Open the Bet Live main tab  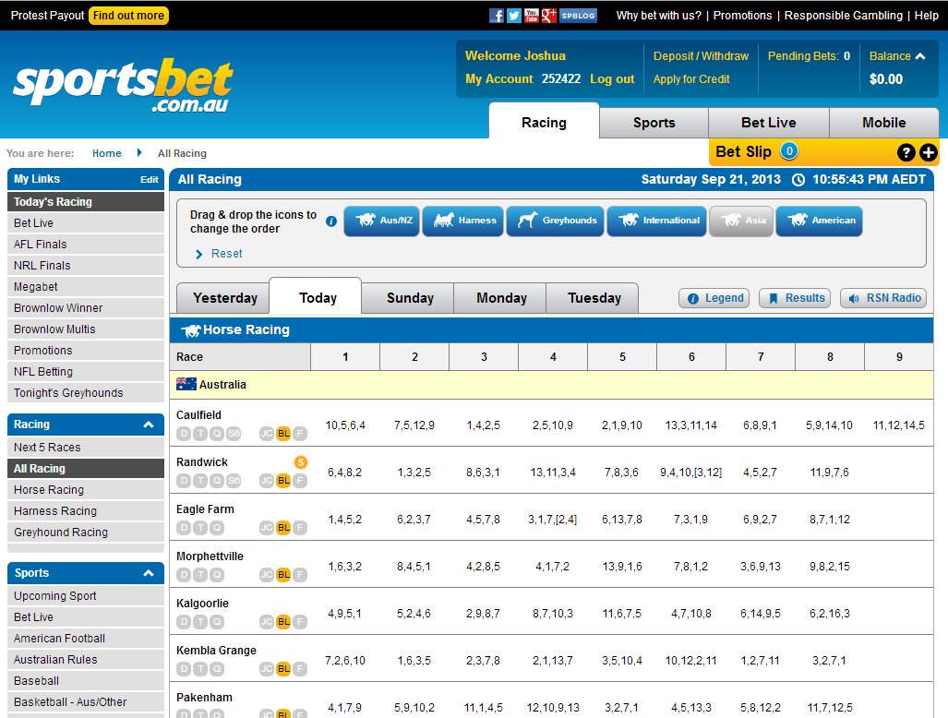click(769, 123)
